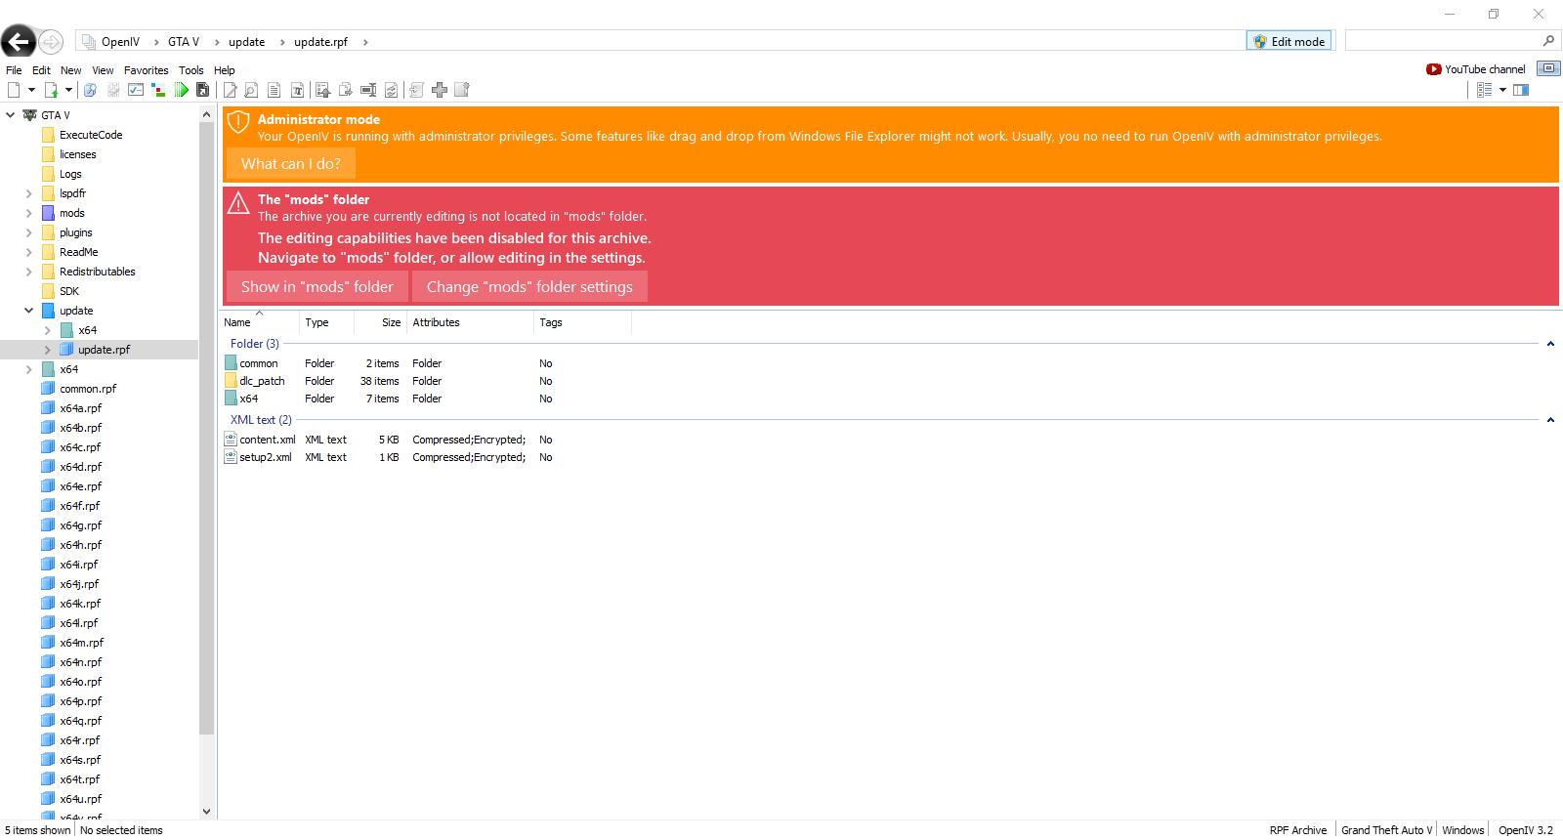Image resolution: width=1563 pixels, height=840 pixels.
Task: Click Change "mods" folder settings button
Action: 529,287
